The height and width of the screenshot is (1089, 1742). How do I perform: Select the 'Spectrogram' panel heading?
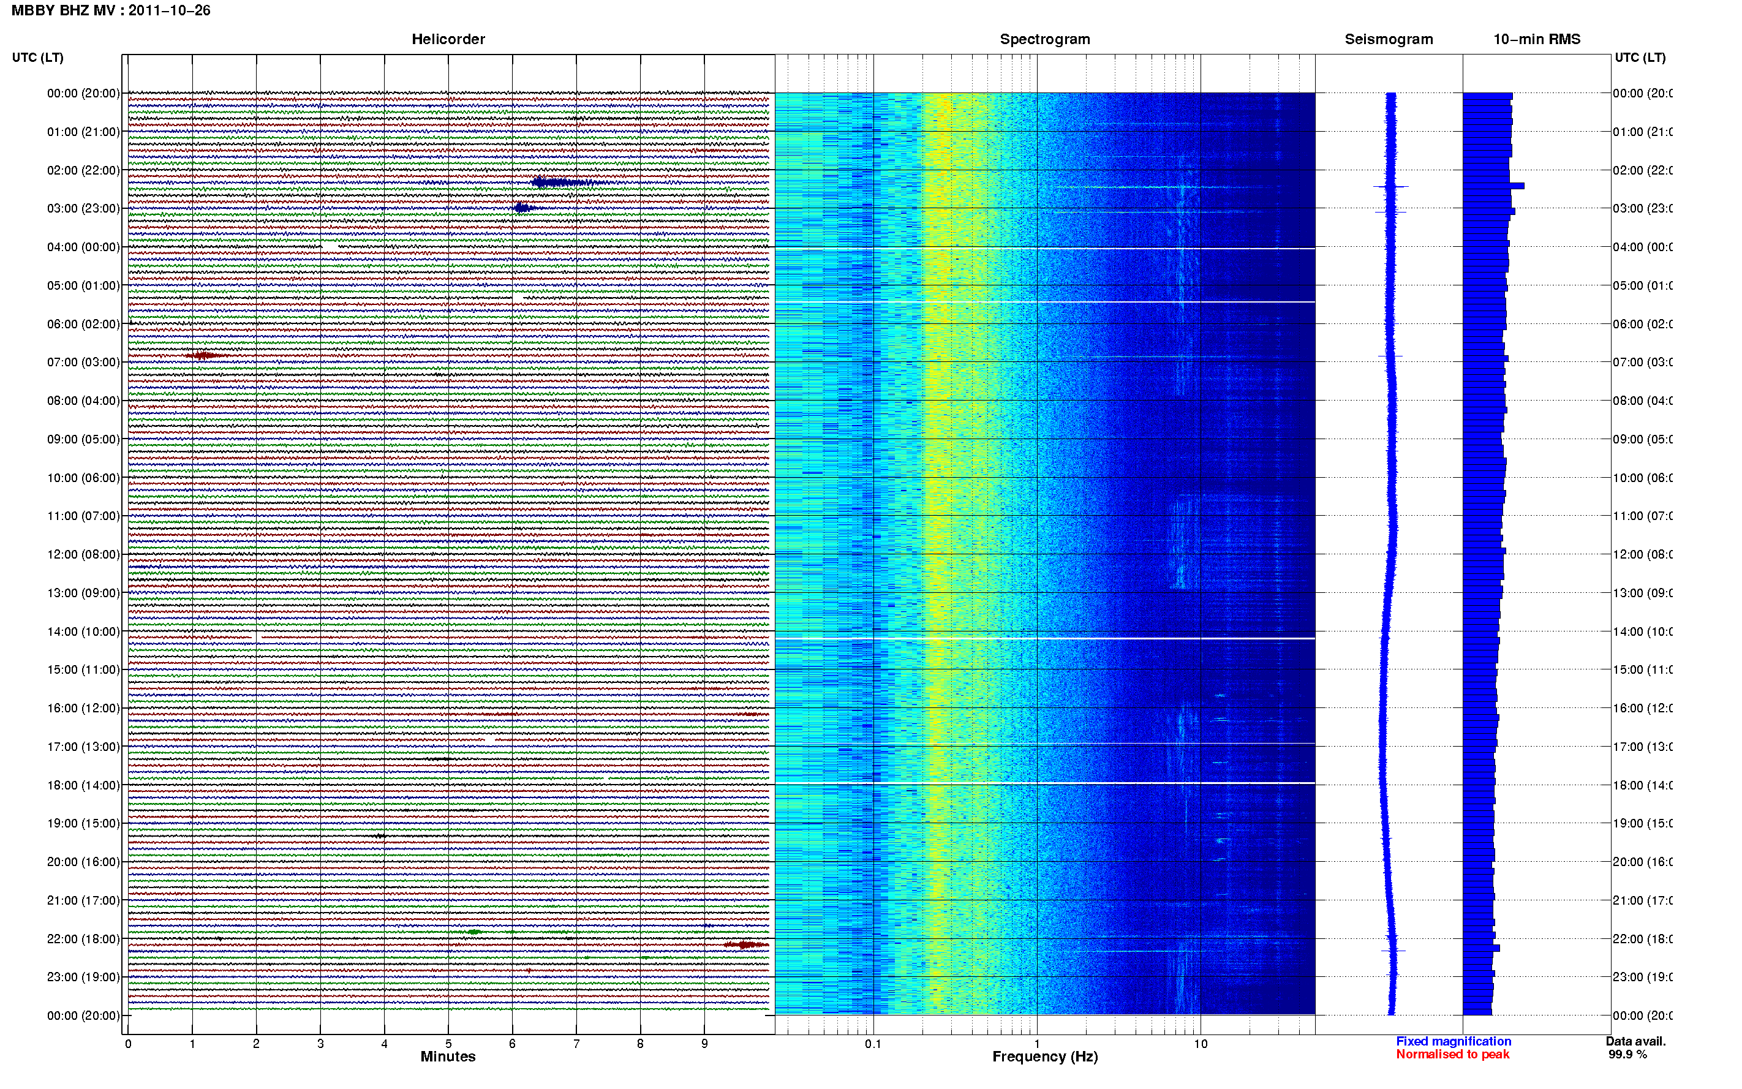coord(1045,39)
